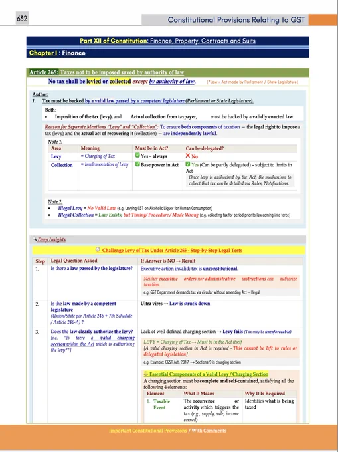The height and width of the screenshot is (452, 338).
Task: Click 'Is there a law passed by the legislature?'
Action: click(x=92, y=269)
